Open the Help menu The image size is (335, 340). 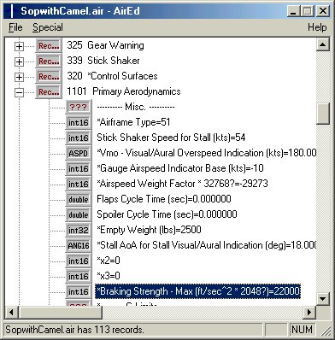pyautogui.click(x=317, y=27)
